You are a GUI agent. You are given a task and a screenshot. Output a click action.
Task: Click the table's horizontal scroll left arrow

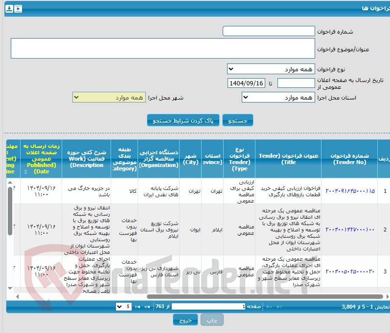(x=17, y=296)
